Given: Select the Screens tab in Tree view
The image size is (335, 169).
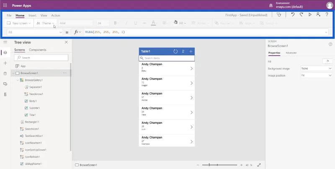Looking at the screenshot, I should point(19,50).
